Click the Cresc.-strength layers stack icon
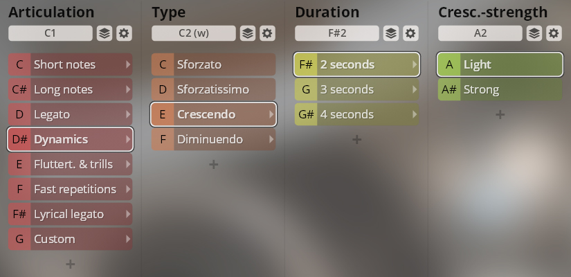Image resolution: width=571 pixels, height=277 pixels. click(534, 33)
